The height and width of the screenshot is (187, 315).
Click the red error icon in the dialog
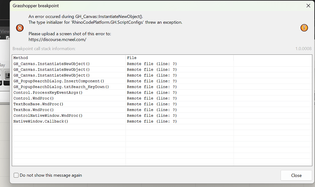[x=19, y=28]
